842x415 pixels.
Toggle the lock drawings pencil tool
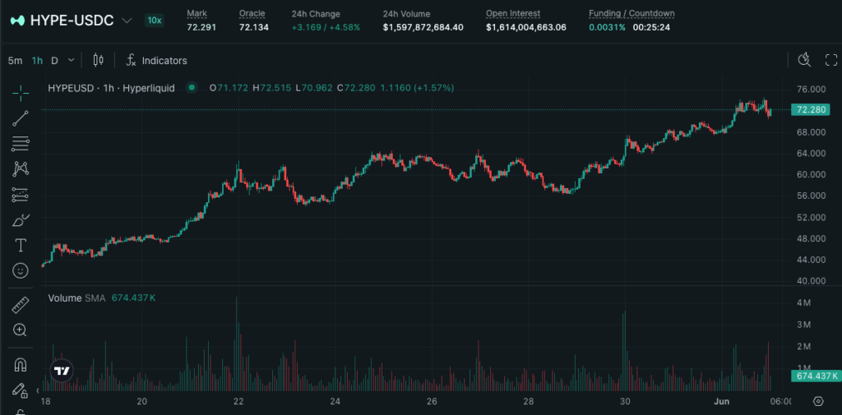pos(21,390)
